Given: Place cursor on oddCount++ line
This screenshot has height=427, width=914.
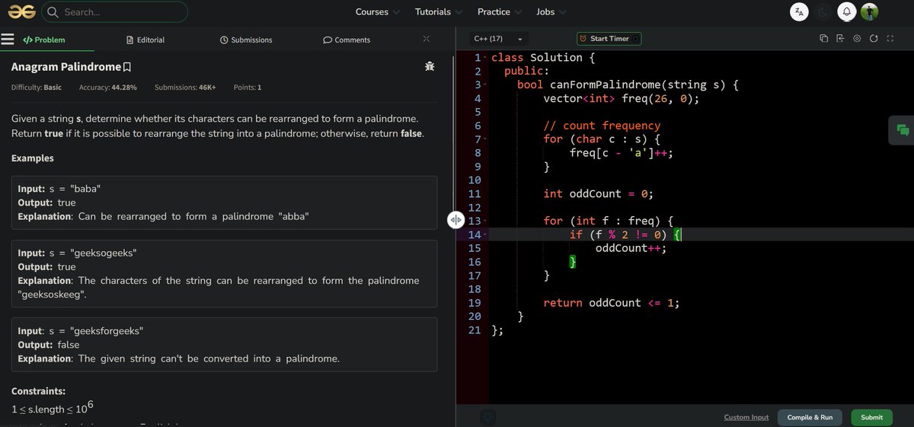Looking at the screenshot, I should 631,248.
